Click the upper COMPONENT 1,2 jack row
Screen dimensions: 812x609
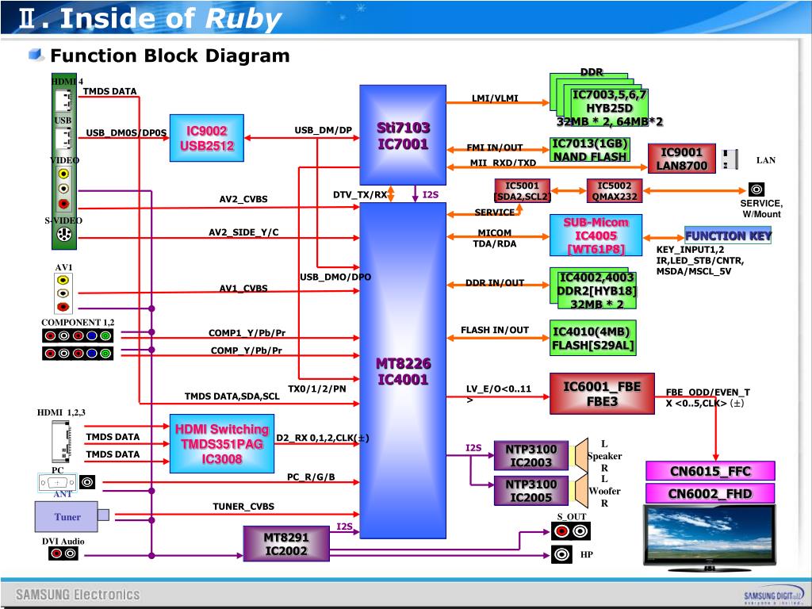78,335
